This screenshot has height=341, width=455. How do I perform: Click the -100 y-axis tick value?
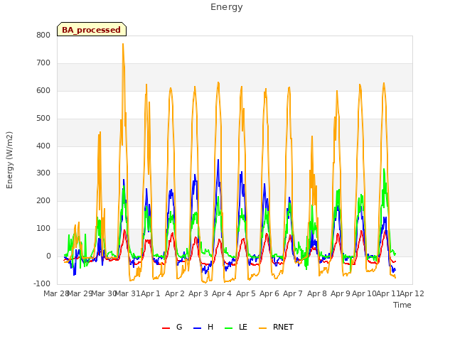tap(42, 283)
